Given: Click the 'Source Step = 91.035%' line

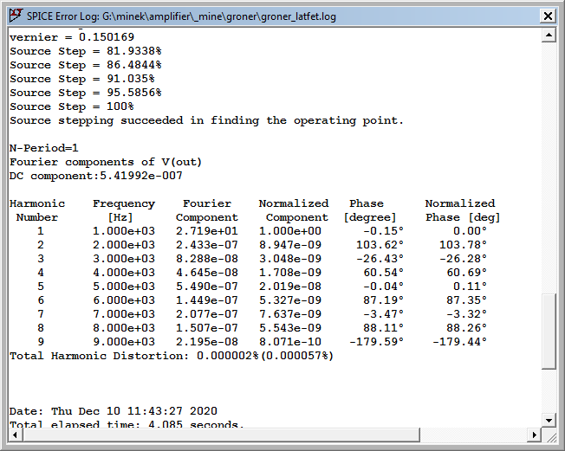Looking at the screenshot, I should (82, 79).
